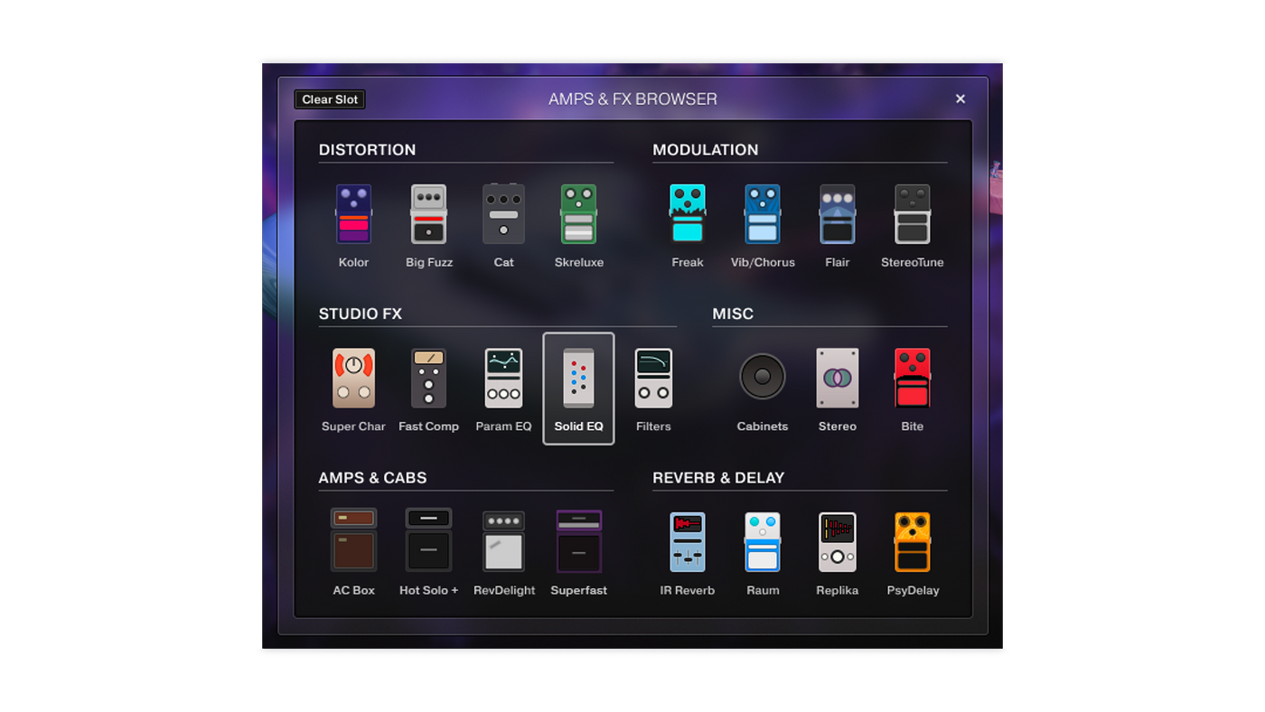Image resolution: width=1265 pixels, height=712 pixels.
Task: Click the "Flair" name label
Action: pos(838,263)
